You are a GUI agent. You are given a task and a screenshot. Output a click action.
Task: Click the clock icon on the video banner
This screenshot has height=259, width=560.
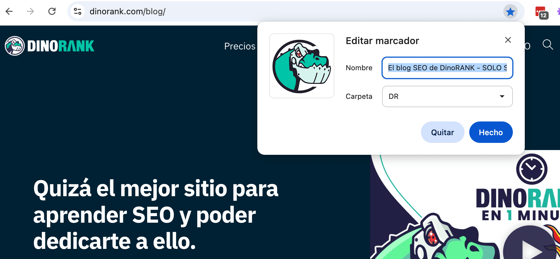point(532,169)
